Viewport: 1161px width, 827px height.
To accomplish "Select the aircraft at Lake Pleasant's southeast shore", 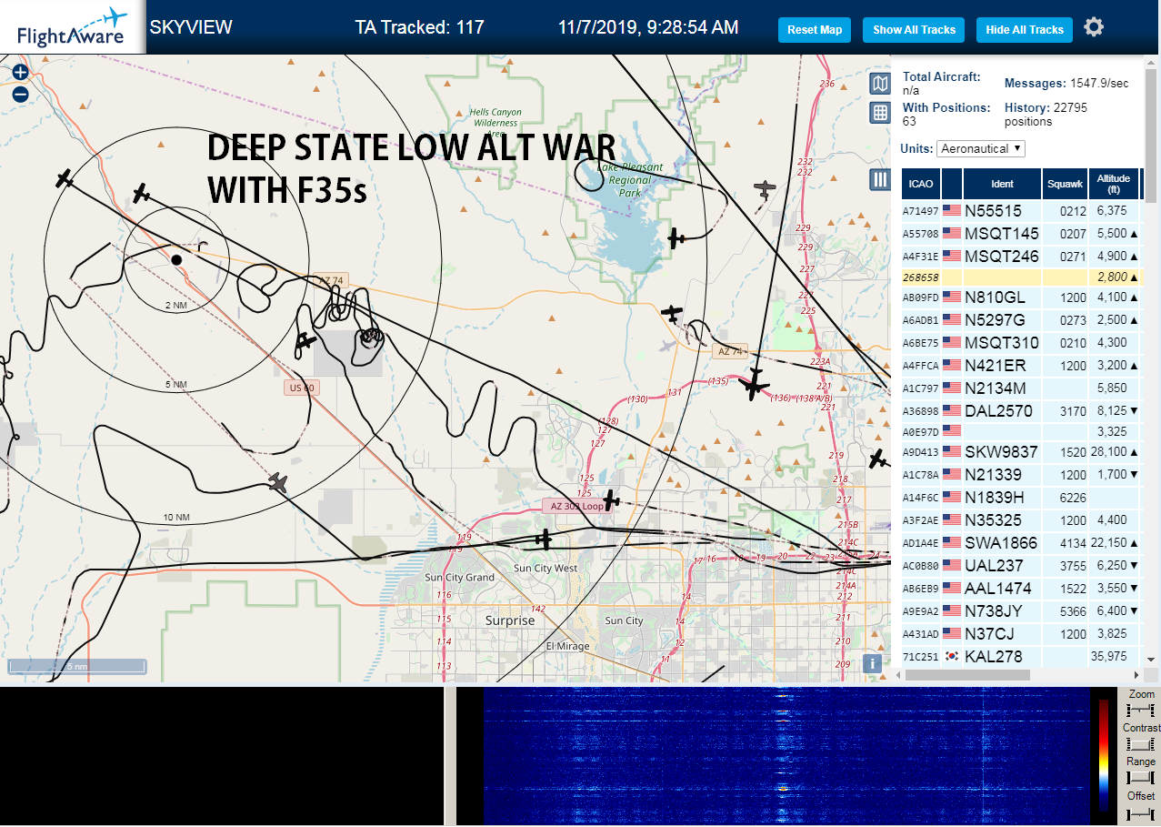I will coord(676,239).
